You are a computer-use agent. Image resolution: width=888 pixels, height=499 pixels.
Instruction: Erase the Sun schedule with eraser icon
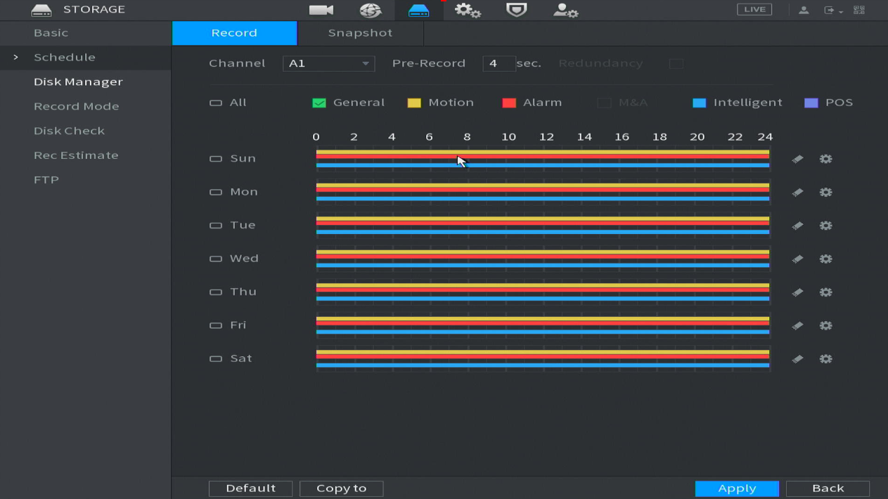[797, 160]
